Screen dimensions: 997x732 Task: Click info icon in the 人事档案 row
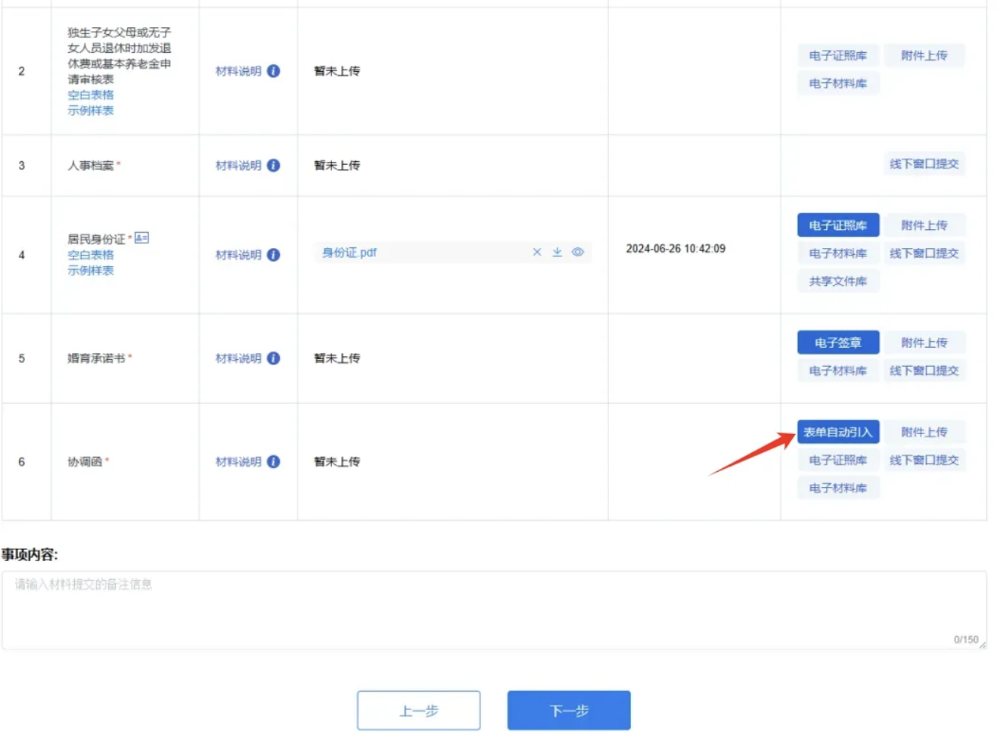274,166
